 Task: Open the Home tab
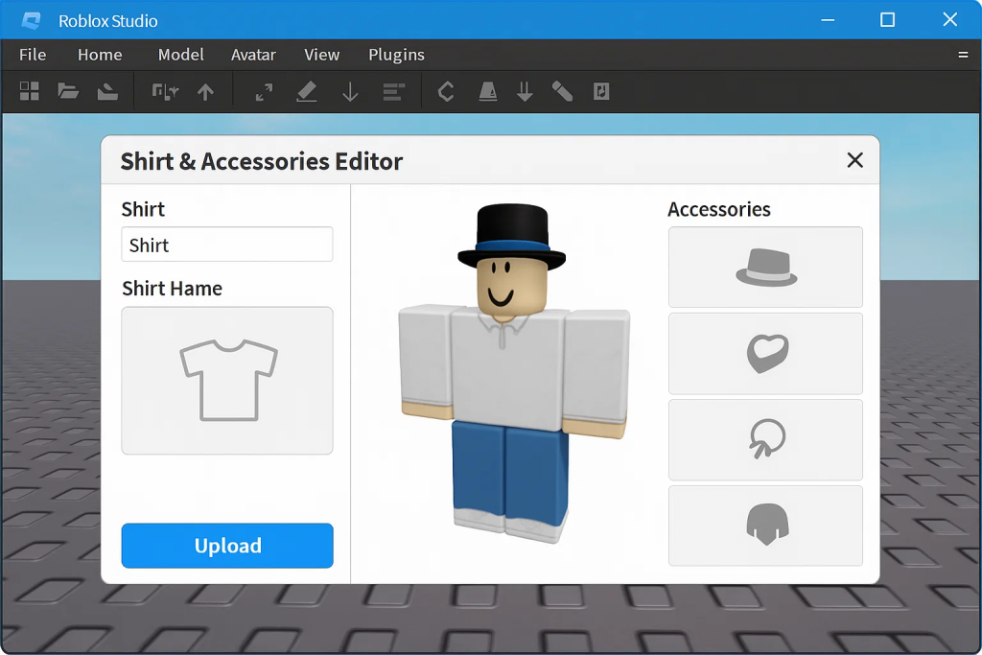point(100,55)
